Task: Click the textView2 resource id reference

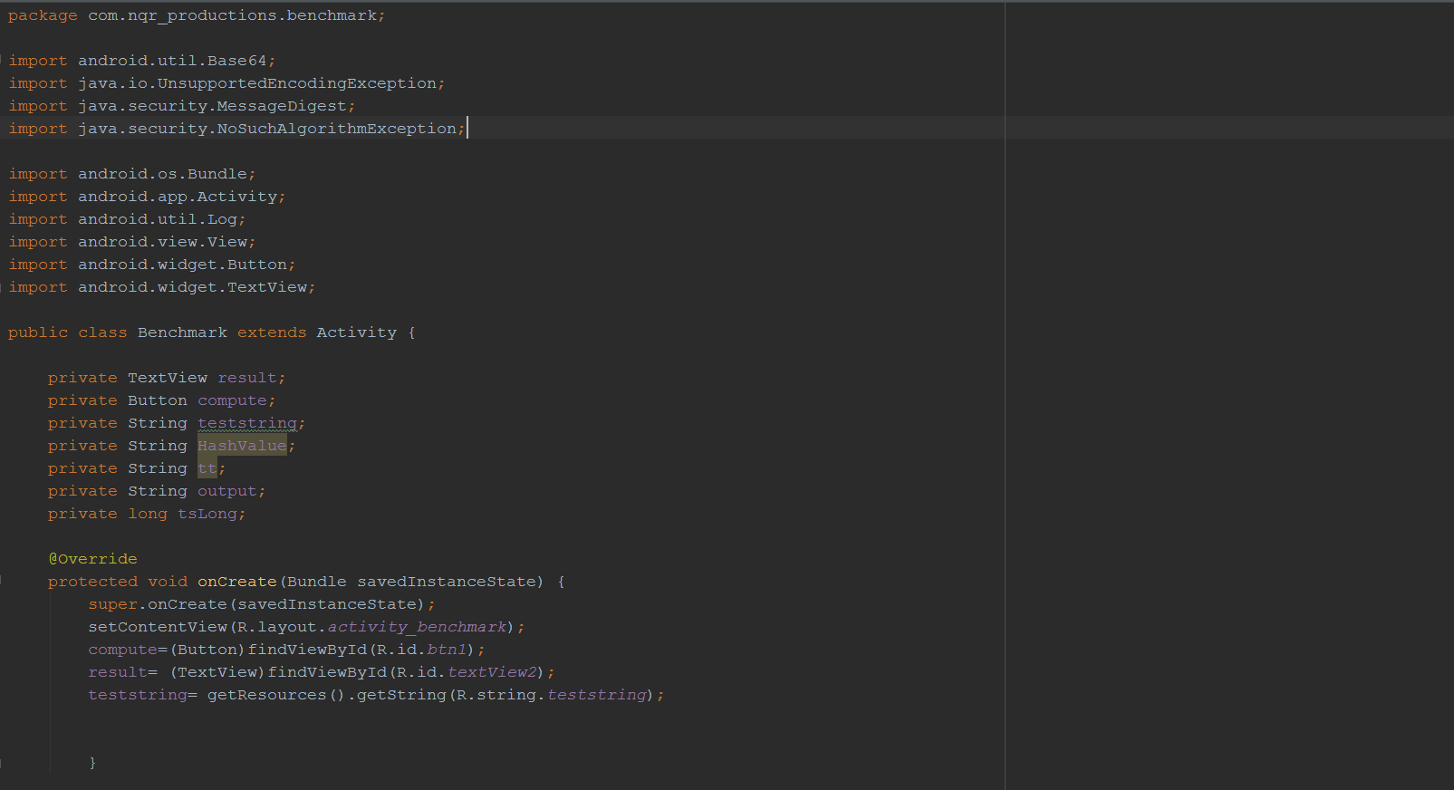Action: tap(492, 672)
